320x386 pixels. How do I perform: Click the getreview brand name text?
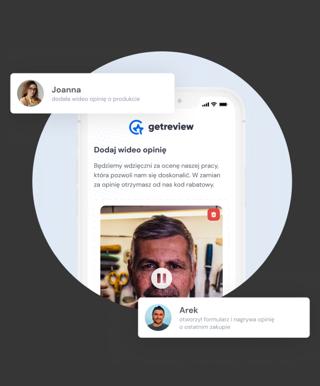point(171,127)
